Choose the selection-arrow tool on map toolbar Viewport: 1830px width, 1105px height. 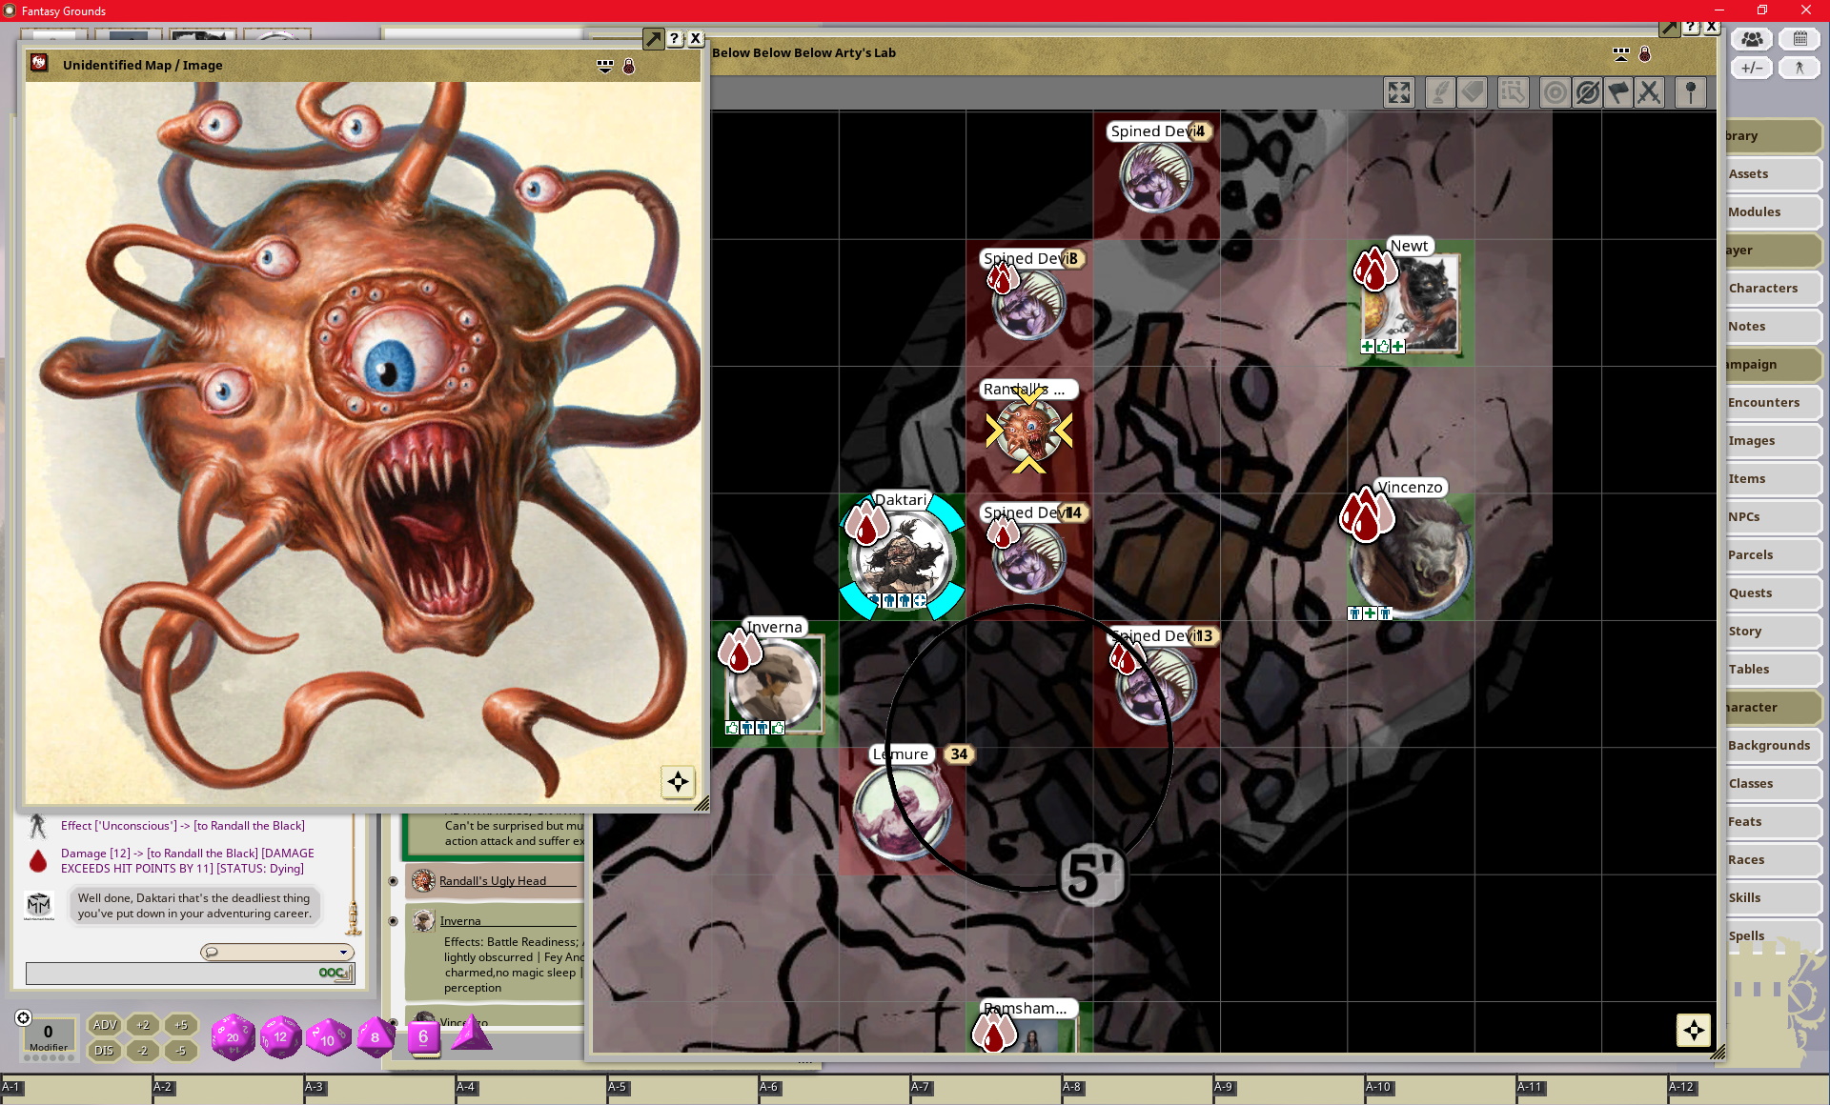[1513, 92]
